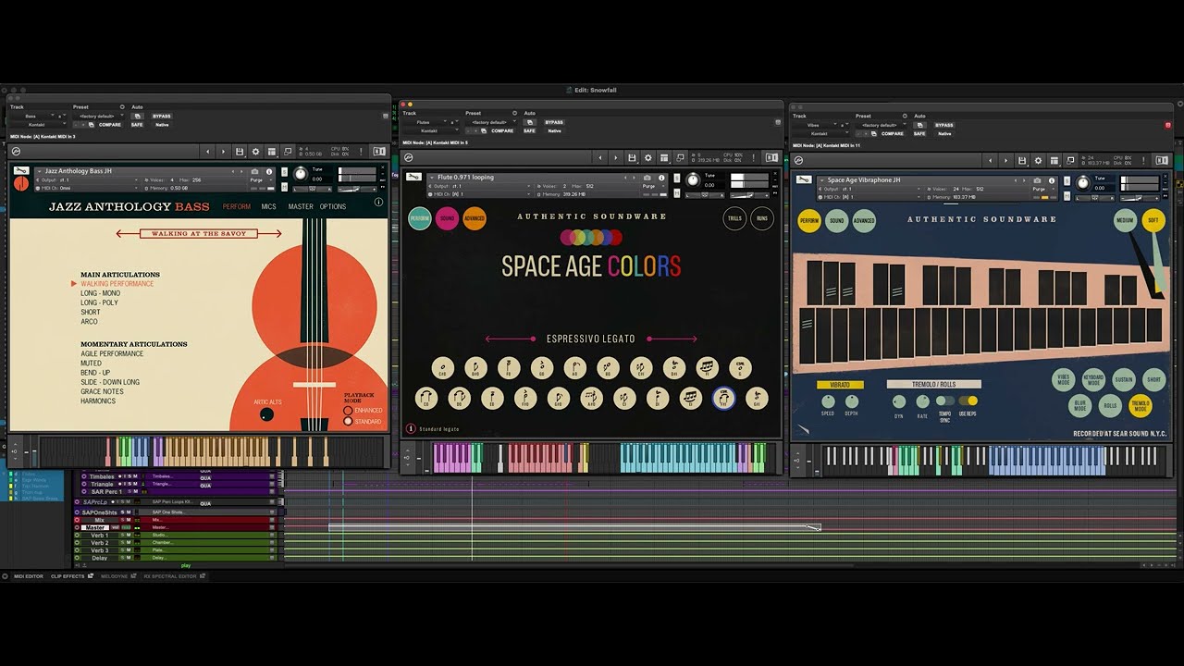This screenshot has height=666, width=1184.
Task: Toggle Use Reps switch in Tremolo / Rolls
Action: pyautogui.click(x=968, y=401)
